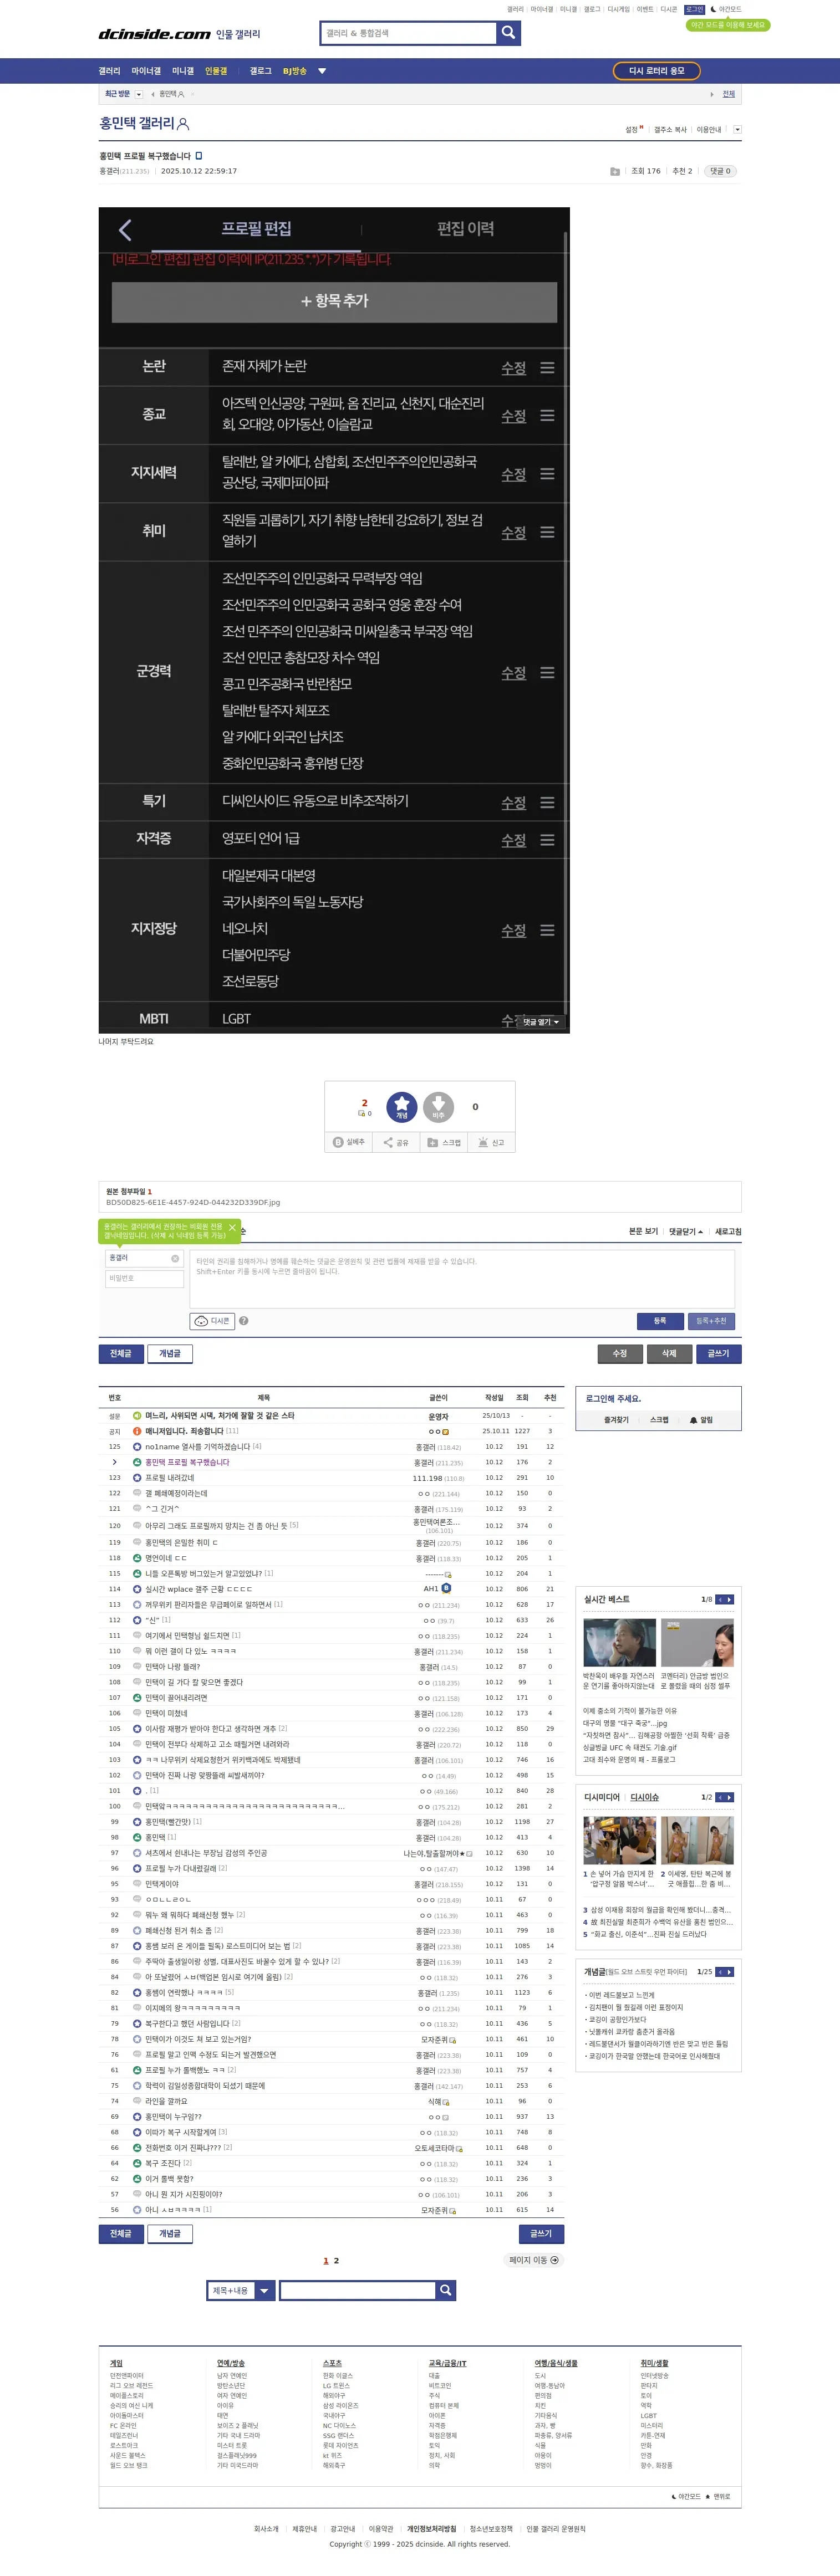
Task: Click the bottom list search input
Action: tap(357, 2290)
